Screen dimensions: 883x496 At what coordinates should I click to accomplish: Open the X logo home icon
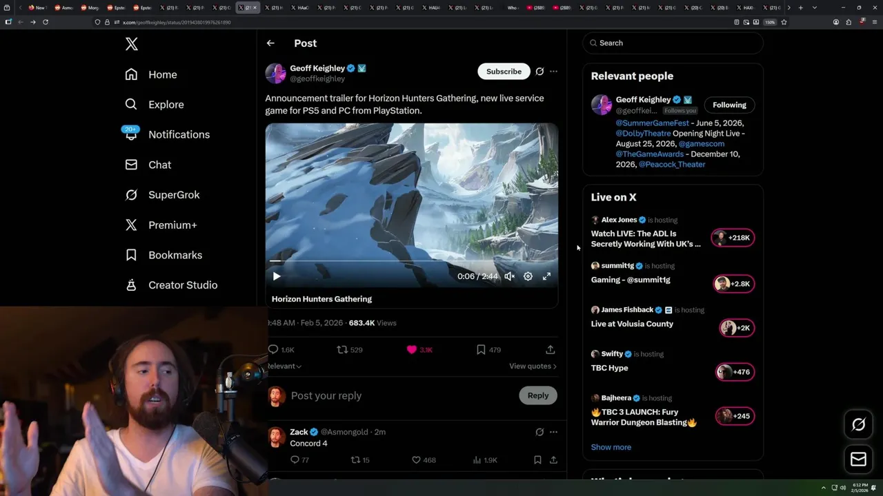(132, 44)
